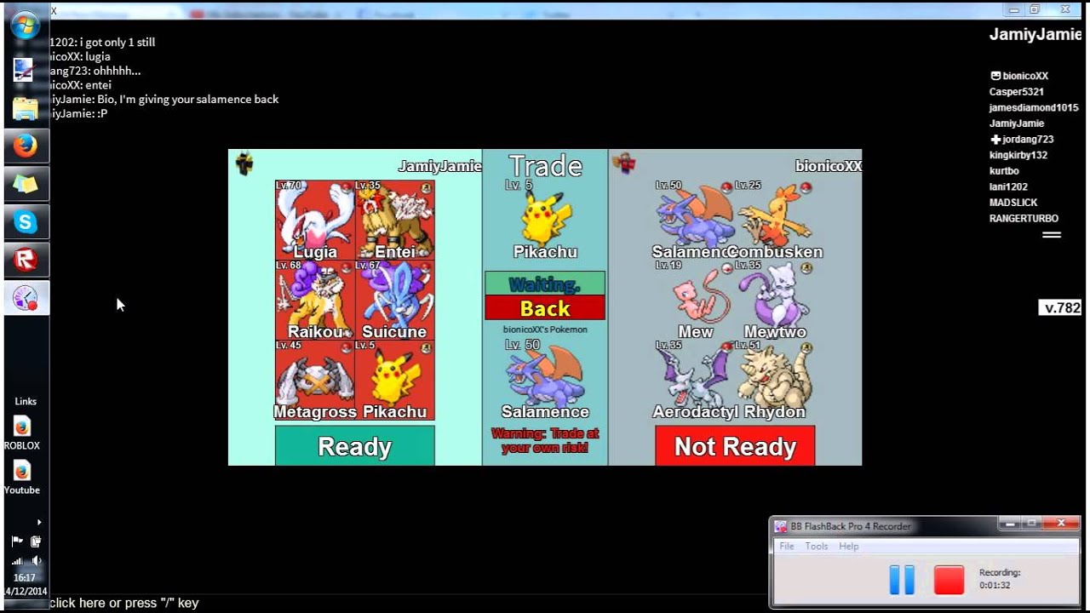Image resolution: width=1090 pixels, height=613 pixels.
Task: Select jamesdiamond1015 in the player list
Action: coord(1034,108)
